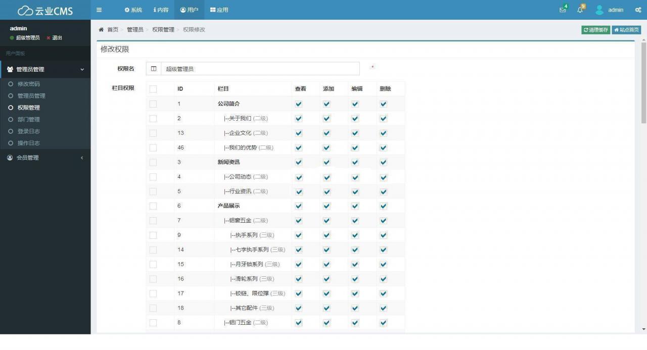The height and width of the screenshot is (350, 647).
Task: Uncheck 查看 permission for 公司简介 row
Action: click(x=299, y=104)
